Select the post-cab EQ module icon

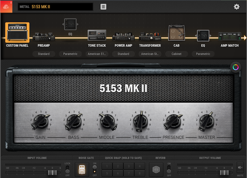pyautogui.click(x=203, y=35)
